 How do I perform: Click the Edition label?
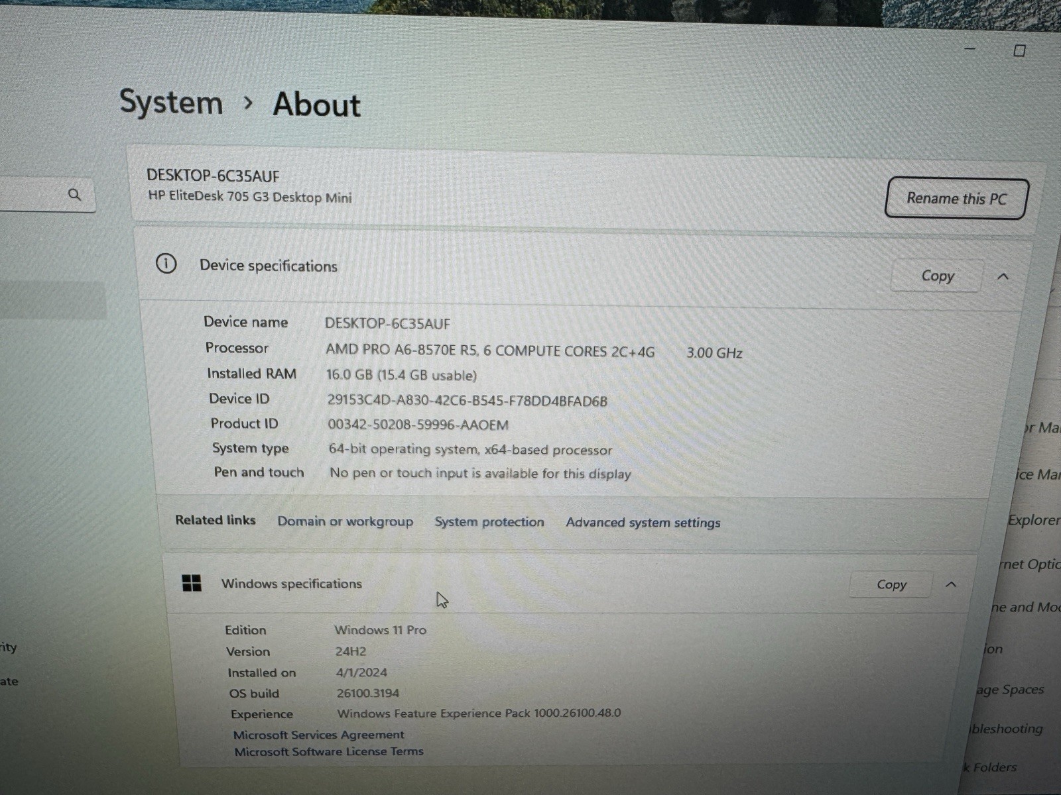coord(245,630)
